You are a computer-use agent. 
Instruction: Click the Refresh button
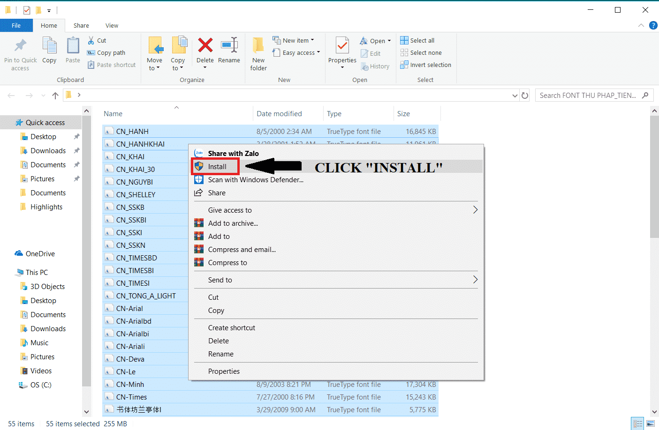click(525, 96)
